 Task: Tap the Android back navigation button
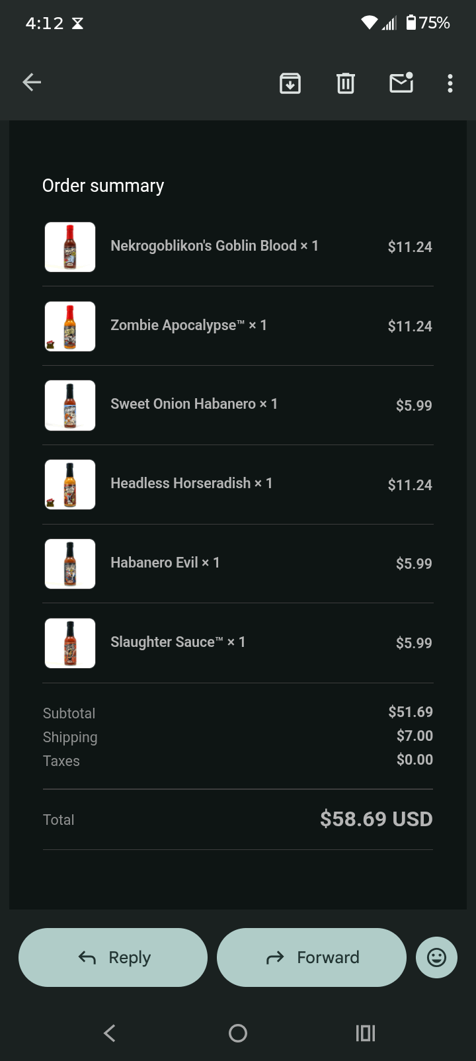pyautogui.click(x=110, y=1033)
